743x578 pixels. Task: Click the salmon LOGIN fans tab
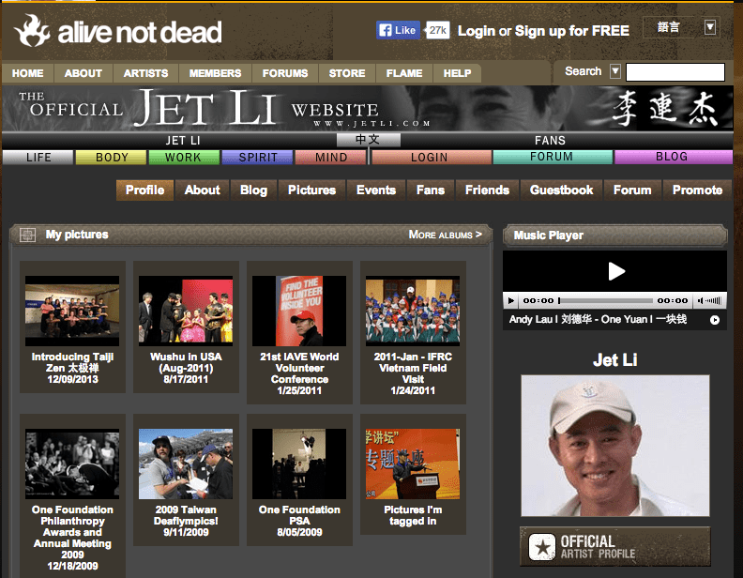pos(432,157)
